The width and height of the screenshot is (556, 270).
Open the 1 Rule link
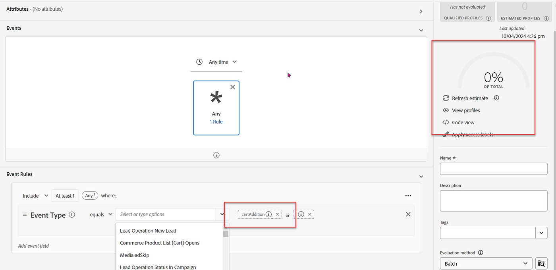pyautogui.click(x=216, y=122)
